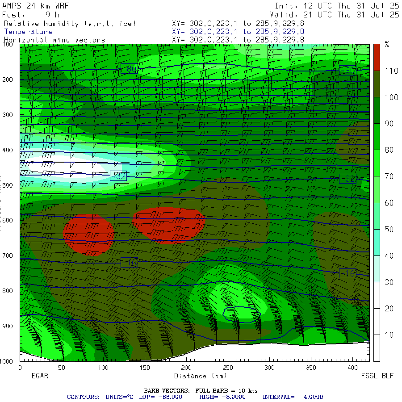The image size is (402, 402).
Task: Click the right "-16" temperature contour label
Action: (348, 273)
